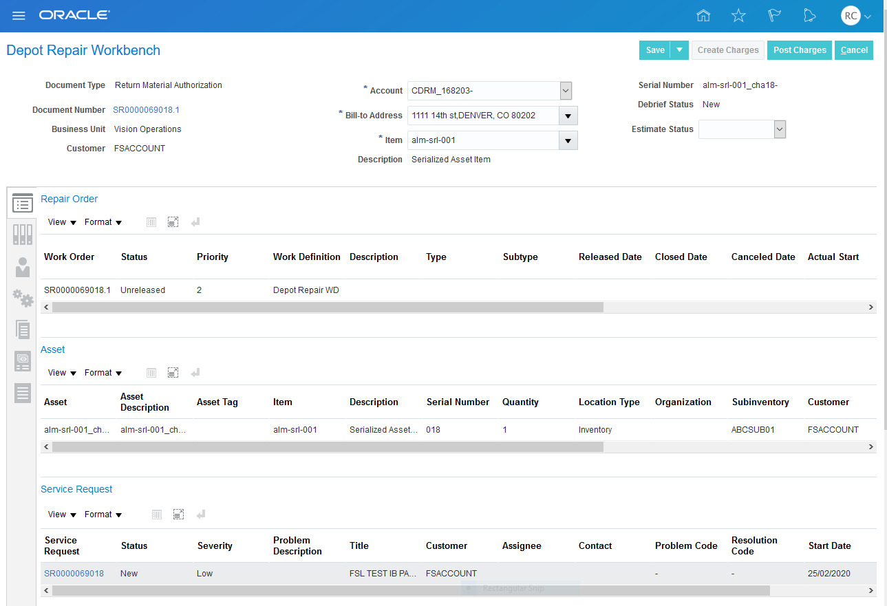Image resolution: width=887 pixels, height=606 pixels.
Task: Click into the Bill-to Address input field
Action: click(483, 116)
